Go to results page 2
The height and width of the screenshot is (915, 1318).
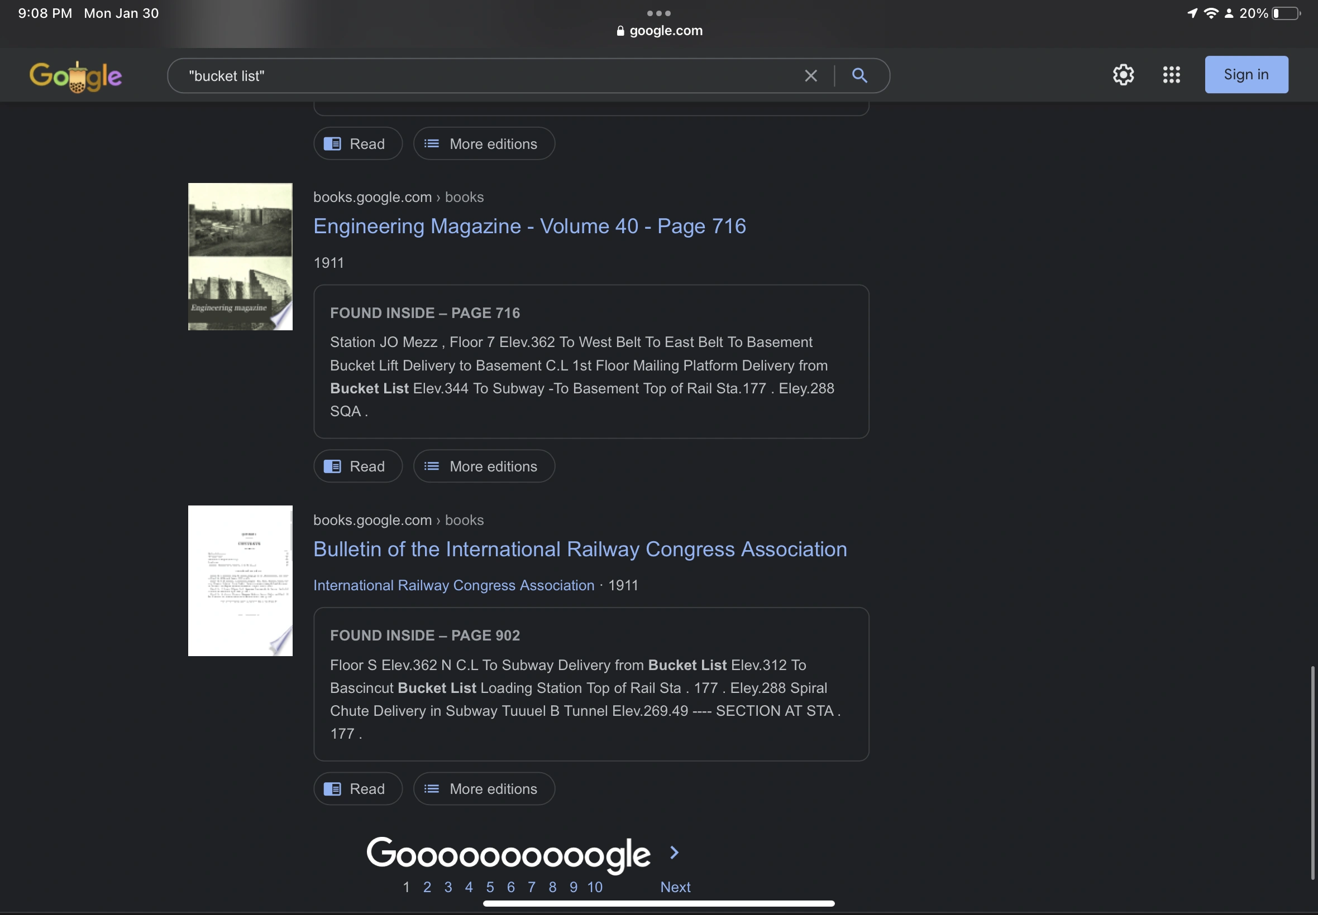(427, 887)
